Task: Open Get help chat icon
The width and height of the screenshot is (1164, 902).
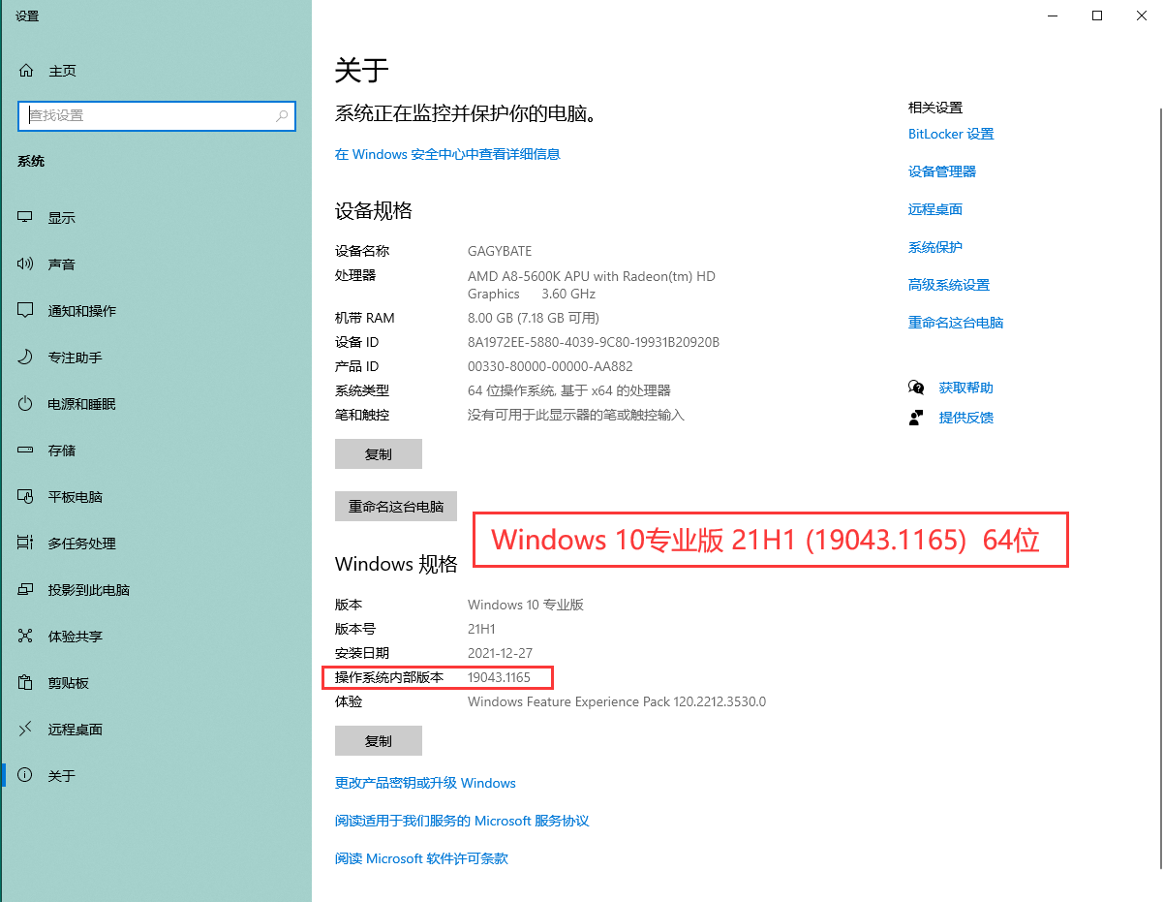Action: [x=916, y=388]
